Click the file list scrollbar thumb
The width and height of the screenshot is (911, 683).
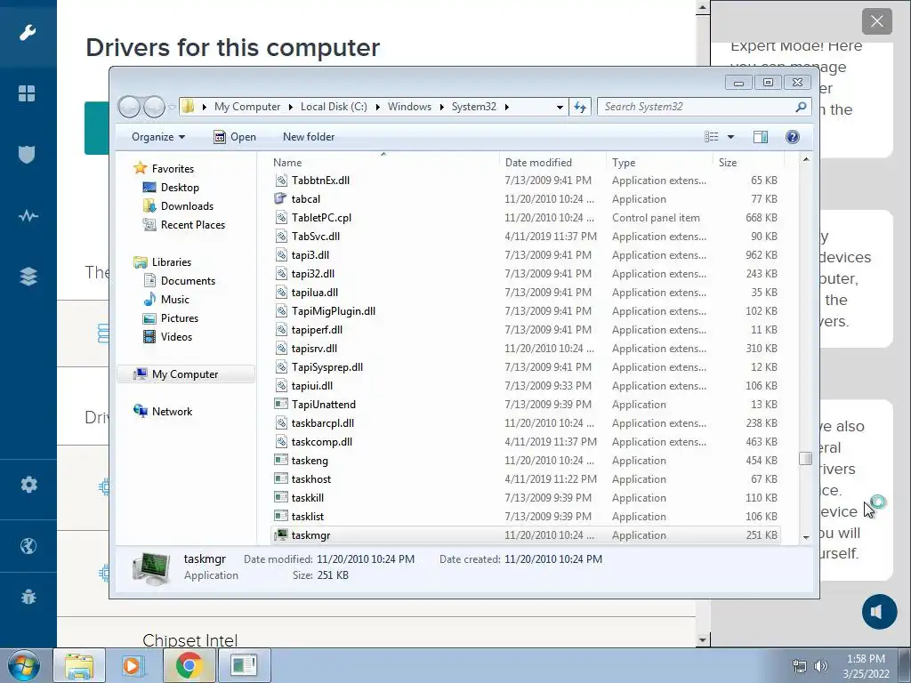[805, 458]
